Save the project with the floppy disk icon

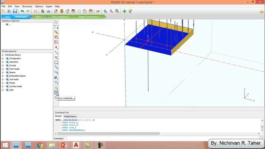point(15,11)
